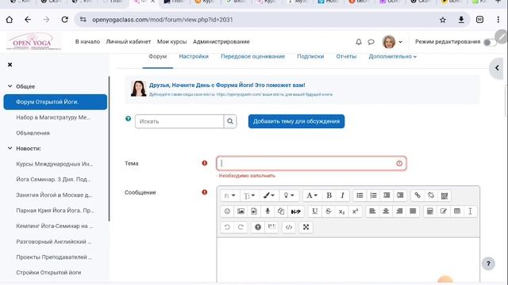Insert an unordered bullet list
This screenshot has height=285, width=508.
click(x=360, y=196)
